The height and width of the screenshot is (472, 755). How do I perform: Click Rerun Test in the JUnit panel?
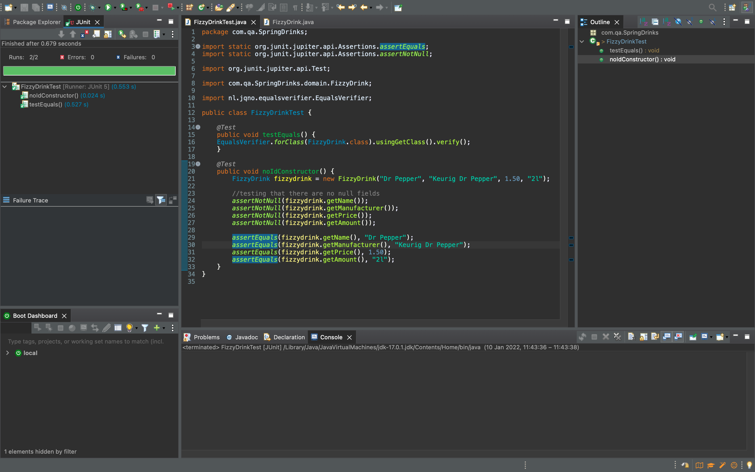[x=122, y=34]
